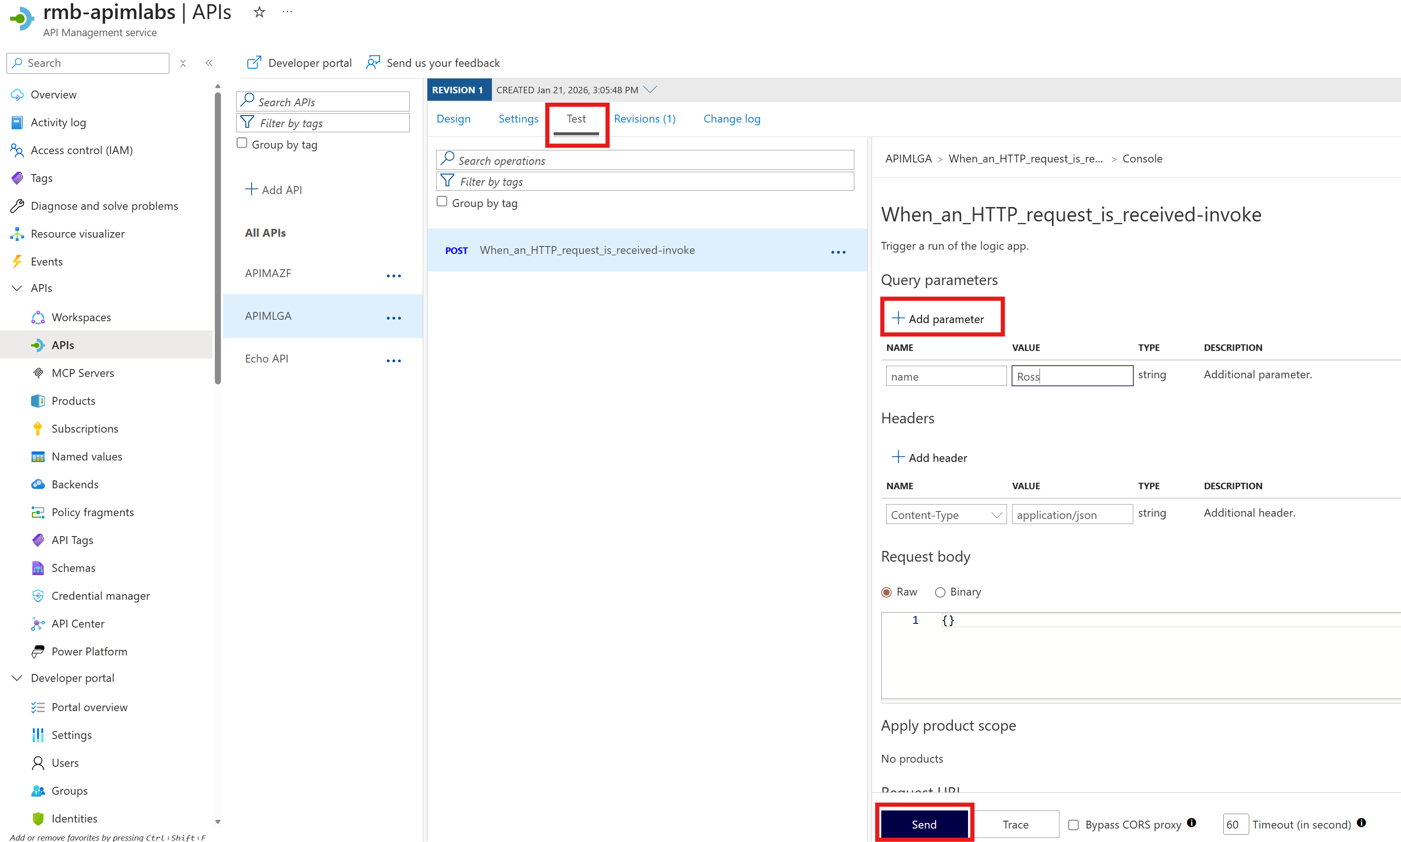Screen dimensions: 1401x842
Task: Click the favorite star icon next to title
Action: pos(259,12)
